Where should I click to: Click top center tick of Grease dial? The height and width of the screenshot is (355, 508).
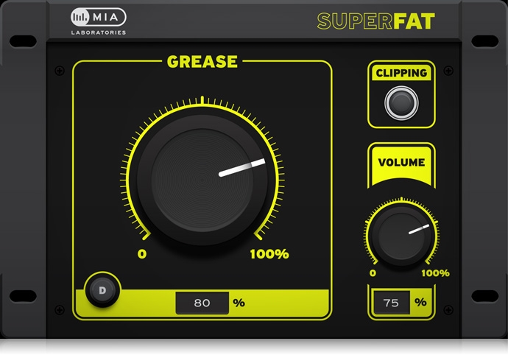[202, 100]
